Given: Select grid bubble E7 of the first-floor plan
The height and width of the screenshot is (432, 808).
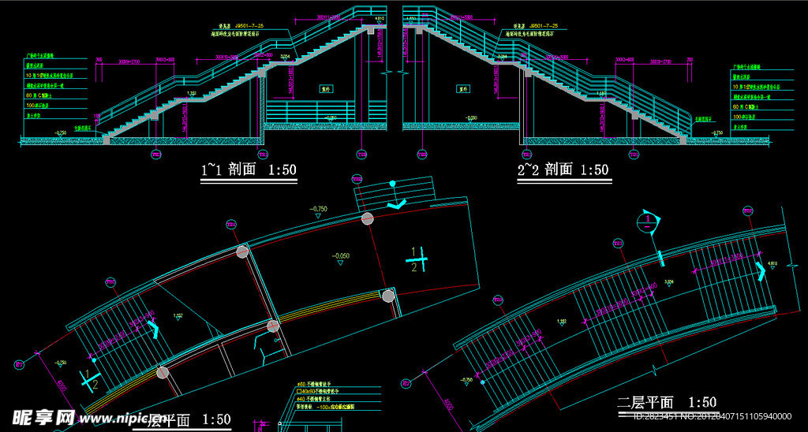Looking at the screenshot, I should pos(20,365).
